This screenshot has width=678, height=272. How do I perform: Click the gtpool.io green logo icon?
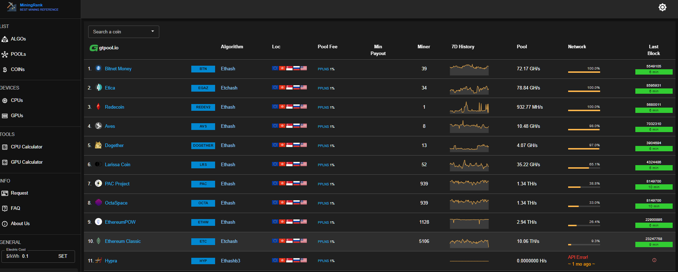click(x=94, y=48)
